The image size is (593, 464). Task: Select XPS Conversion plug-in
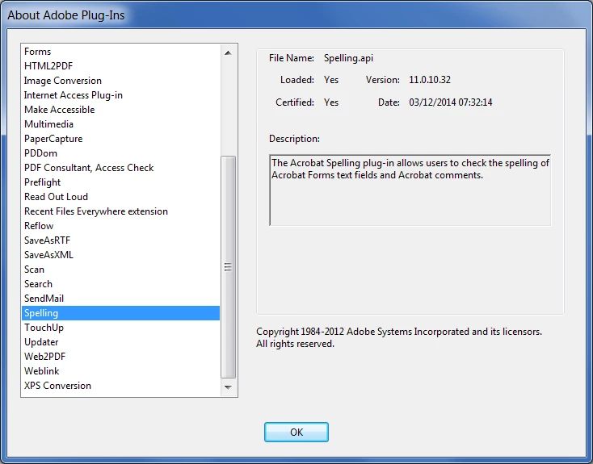pos(120,386)
